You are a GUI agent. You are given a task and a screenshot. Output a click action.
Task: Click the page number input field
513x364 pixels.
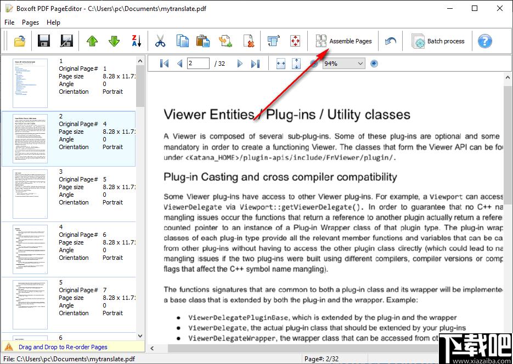click(x=198, y=63)
